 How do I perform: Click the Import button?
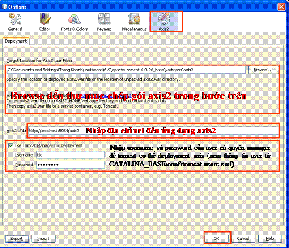pos(43,239)
